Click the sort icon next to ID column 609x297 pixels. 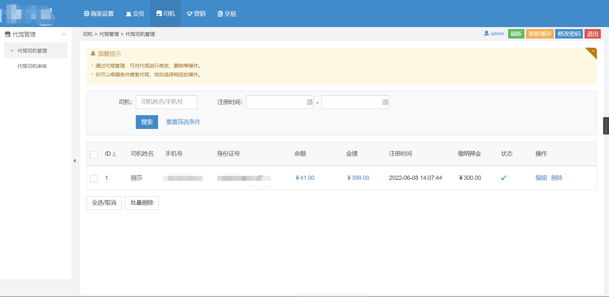click(x=114, y=154)
